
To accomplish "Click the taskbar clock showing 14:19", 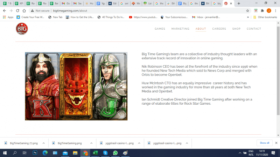I will pyautogui.click(x=262, y=153).
